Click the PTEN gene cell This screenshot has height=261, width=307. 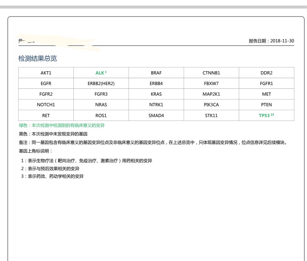(x=266, y=105)
